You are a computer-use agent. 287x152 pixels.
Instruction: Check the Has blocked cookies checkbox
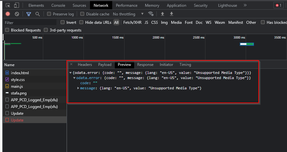pyautogui.click(x=263, y=22)
